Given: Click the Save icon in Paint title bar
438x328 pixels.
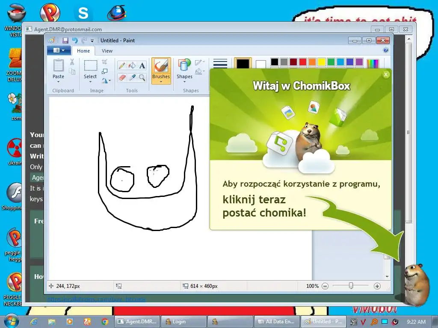Looking at the screenshot, I should (65, 41).
